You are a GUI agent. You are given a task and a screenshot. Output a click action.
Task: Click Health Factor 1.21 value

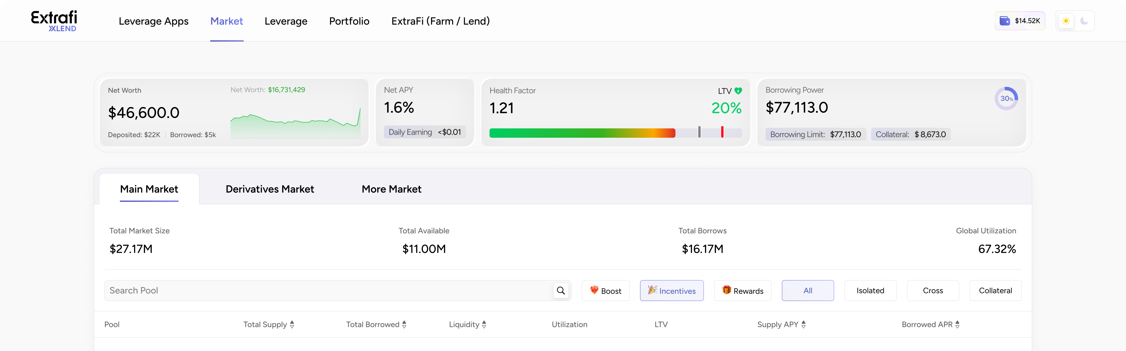501,108
